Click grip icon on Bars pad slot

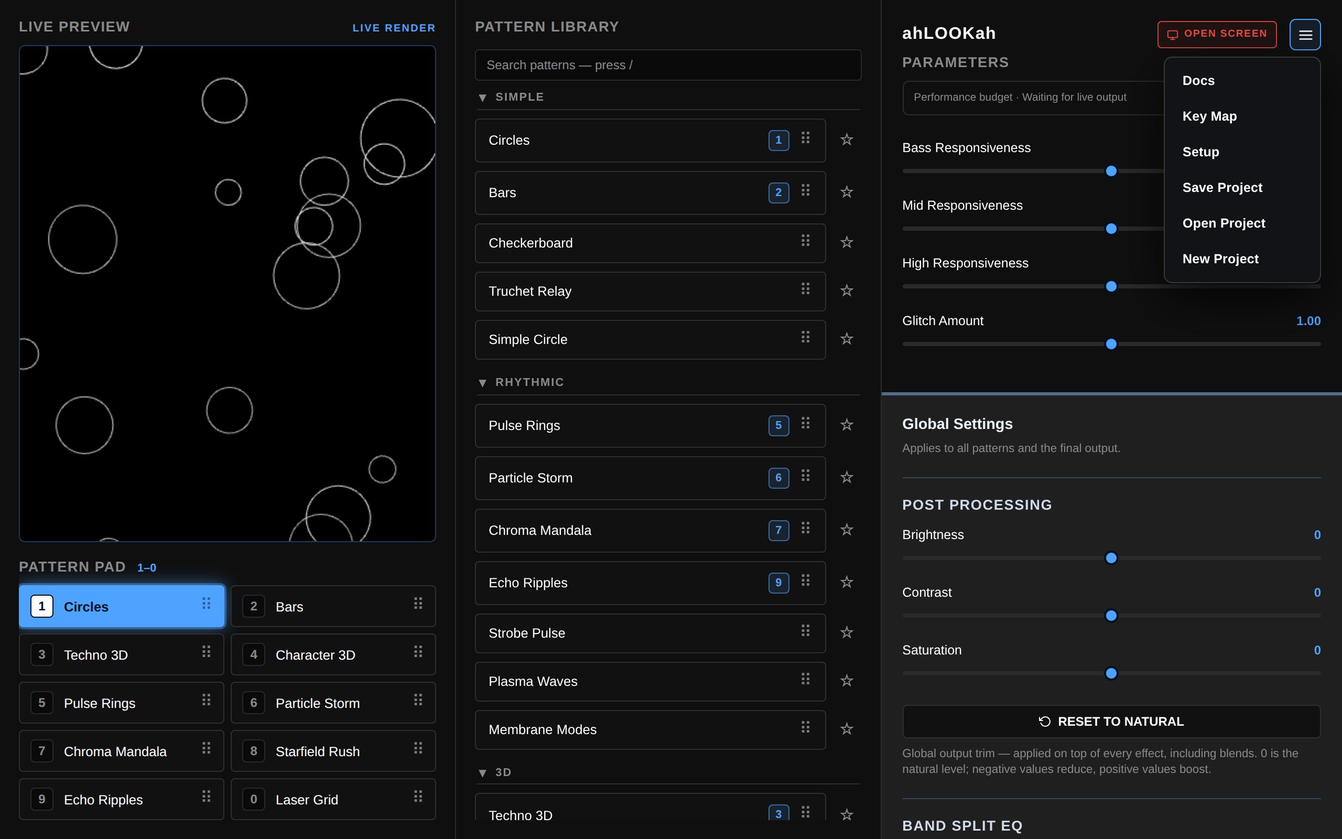(418, 603)
